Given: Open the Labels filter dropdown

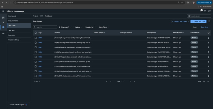Looking at the screenshot, I should pyautogui.click(x=79, y=27).
